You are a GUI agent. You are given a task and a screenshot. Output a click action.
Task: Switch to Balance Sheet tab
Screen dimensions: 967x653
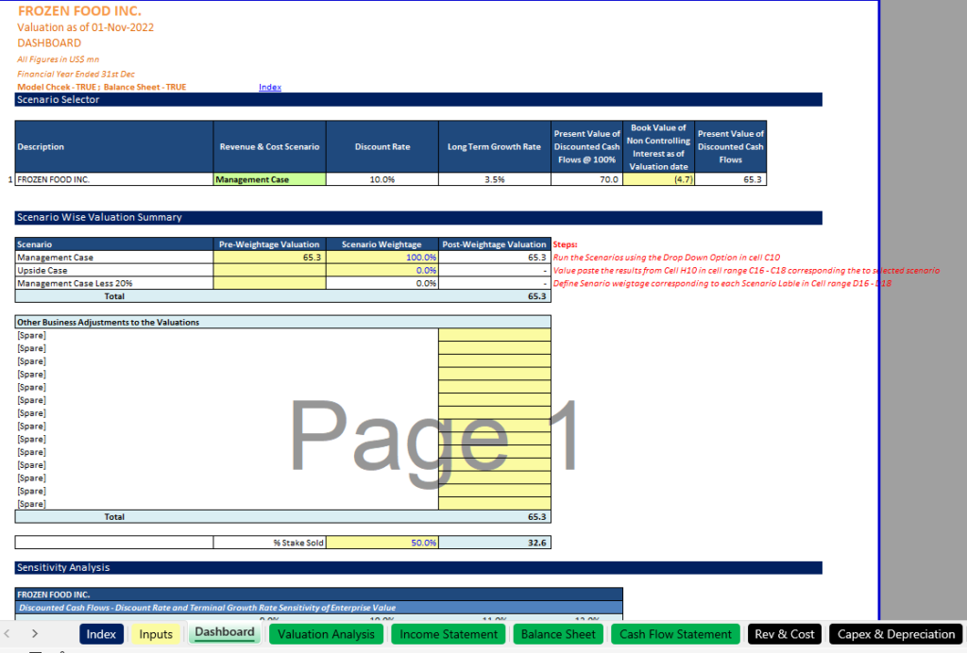coord(558,634)
